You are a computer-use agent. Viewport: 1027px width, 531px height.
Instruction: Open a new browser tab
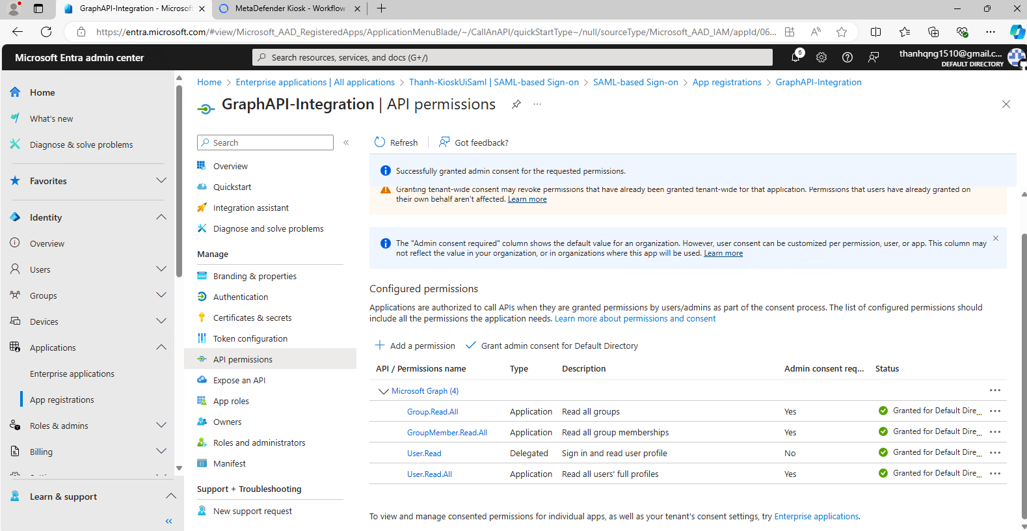point(382,8)
